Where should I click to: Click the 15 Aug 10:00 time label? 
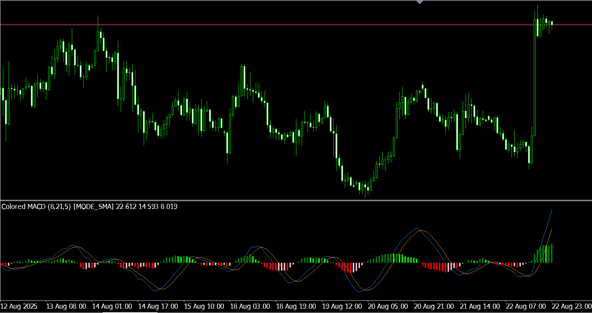(x=204, y=306)
